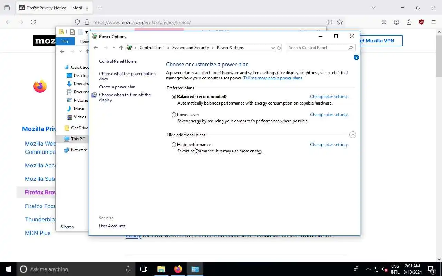Open the Firefox extensions puzzle icon
Screen dimensions: 442x276
click(x=409, y=22)
